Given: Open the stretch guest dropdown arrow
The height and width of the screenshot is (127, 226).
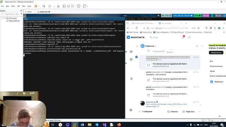Looking at the screenshot, I should [x=87, y=6].
